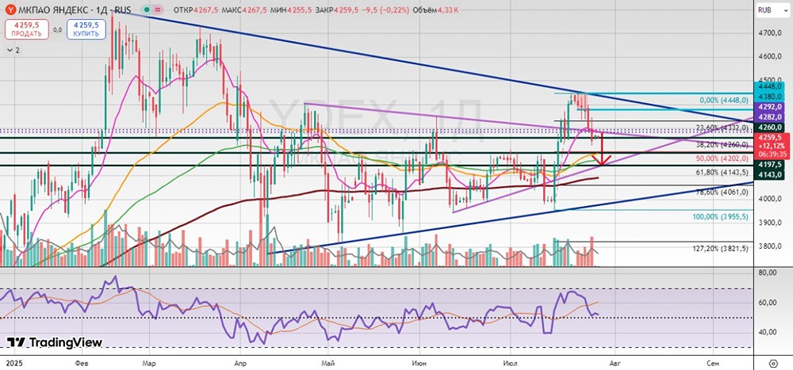
Task: Click the 4700,0 price axis tick
Action: tap(770, 33)
